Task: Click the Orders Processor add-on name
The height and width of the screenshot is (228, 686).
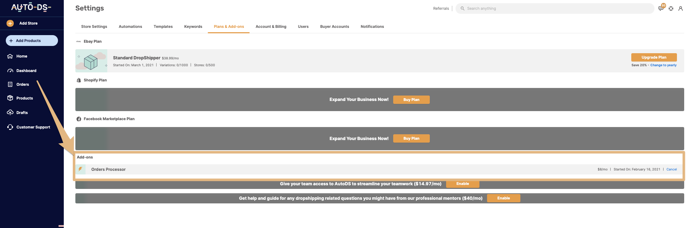Action: (x=108, y=169)
